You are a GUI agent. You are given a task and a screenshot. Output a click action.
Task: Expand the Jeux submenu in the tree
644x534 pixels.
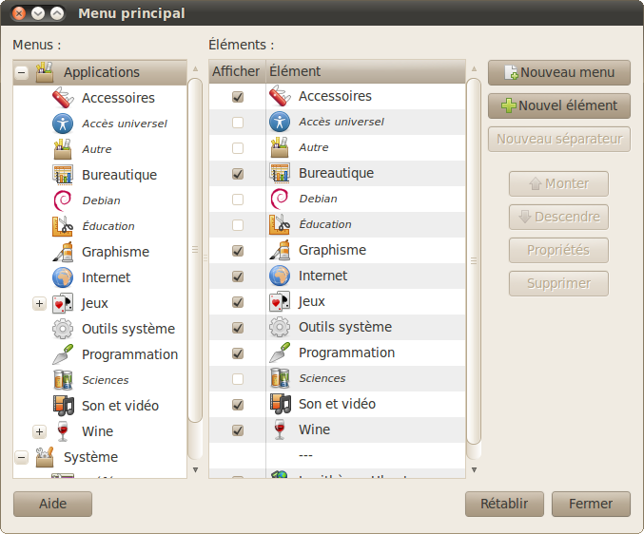[39, 304]
